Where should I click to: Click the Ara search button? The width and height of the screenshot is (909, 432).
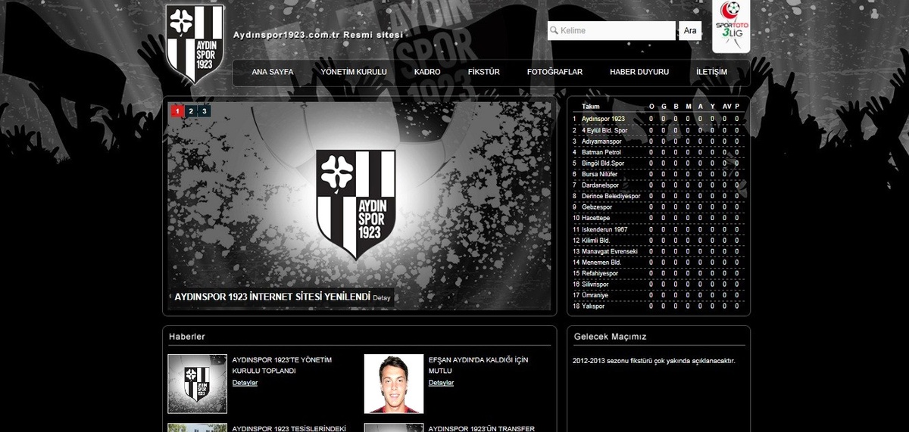690,31
